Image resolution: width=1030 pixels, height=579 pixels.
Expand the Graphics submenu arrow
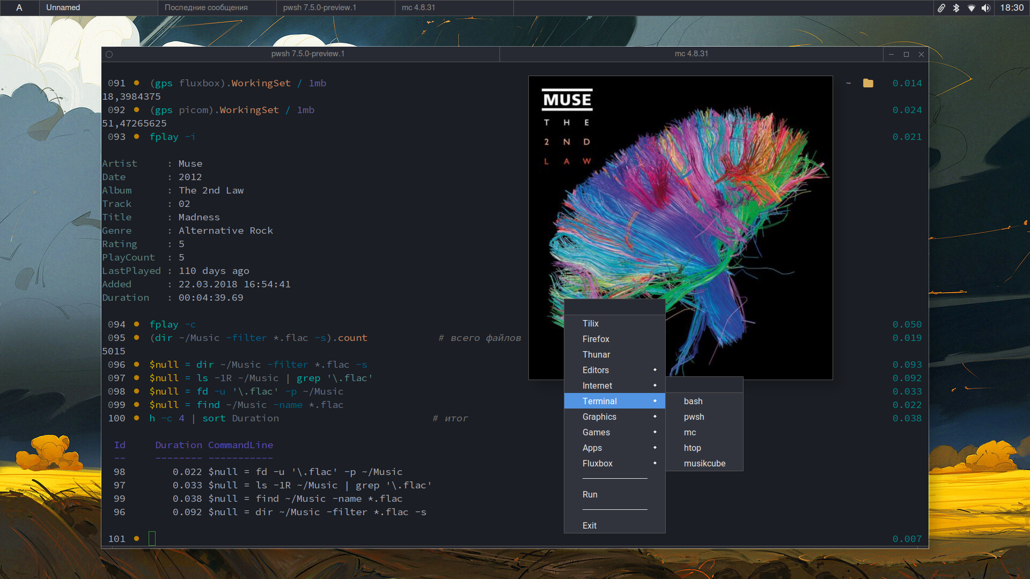click(x=655, y=417)
